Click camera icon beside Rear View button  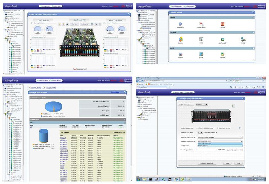click(x=67, y=24)
